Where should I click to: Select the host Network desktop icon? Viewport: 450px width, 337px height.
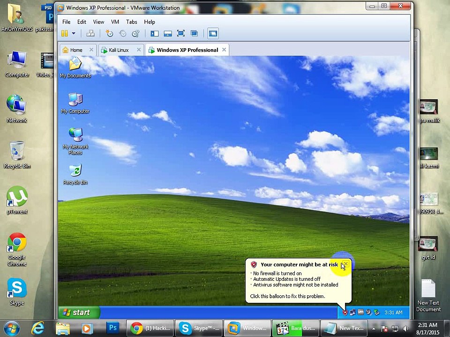click(17, 109)
